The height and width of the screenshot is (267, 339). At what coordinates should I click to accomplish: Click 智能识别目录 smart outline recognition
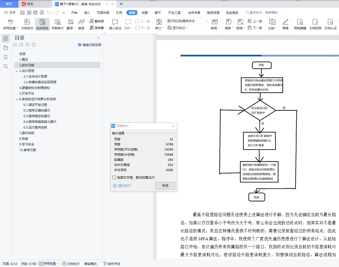coord(90,45)
